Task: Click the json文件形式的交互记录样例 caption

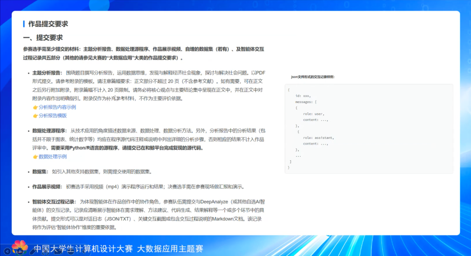Action: 313,77
